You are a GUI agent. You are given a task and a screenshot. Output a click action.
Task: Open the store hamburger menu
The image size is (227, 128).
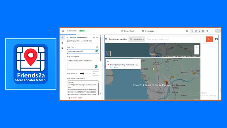106,39
